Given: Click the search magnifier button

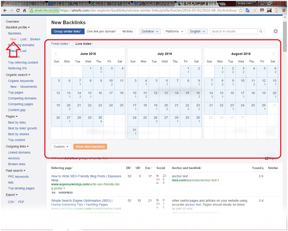Looking at the screenshot, I should (x=261, y=31).
